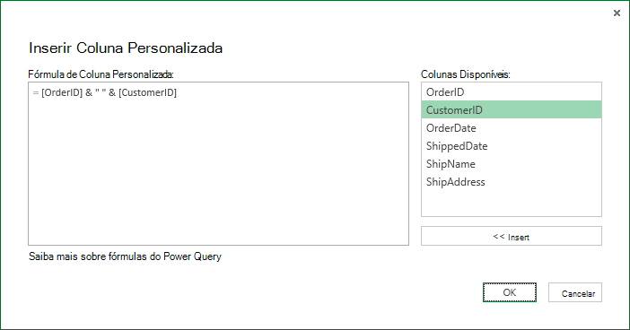The image size is (630, 330).
Task: Select CustomerID in available columns
Action: click(512, 109)
